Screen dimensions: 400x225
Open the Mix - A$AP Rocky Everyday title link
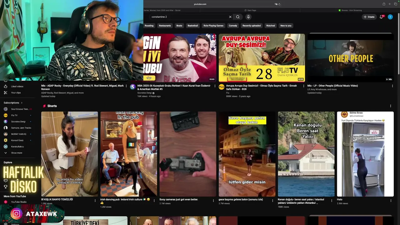(82, 87)
